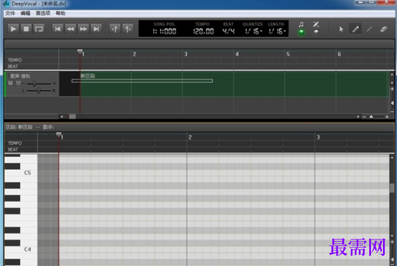Zoom out track view horizontally with minus

click(364, 117)
